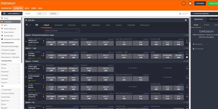
Task: Collapse Algerien 1. Liga section
Action: click(187, 48)
